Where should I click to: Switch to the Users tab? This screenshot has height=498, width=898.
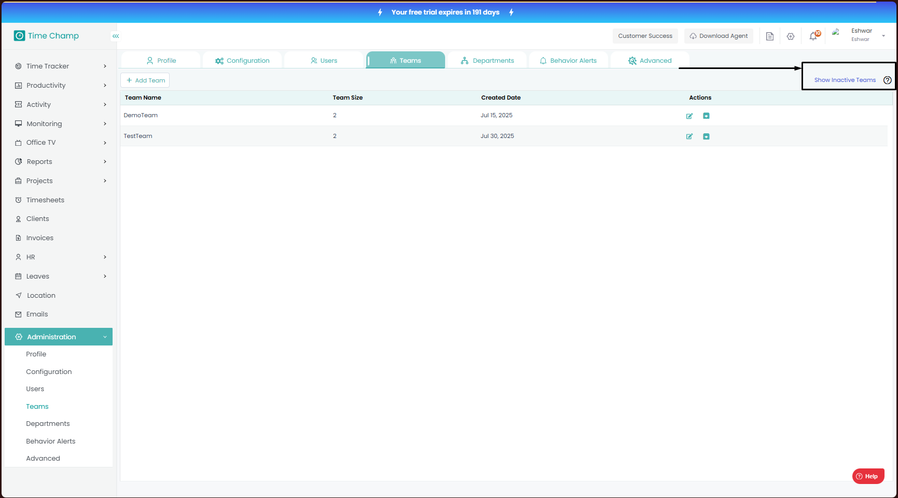324,60
